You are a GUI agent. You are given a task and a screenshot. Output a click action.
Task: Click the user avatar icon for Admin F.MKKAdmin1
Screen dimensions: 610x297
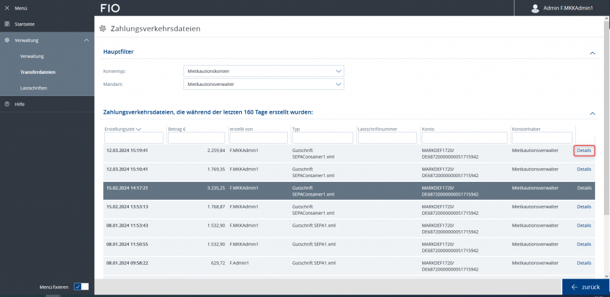534,8
